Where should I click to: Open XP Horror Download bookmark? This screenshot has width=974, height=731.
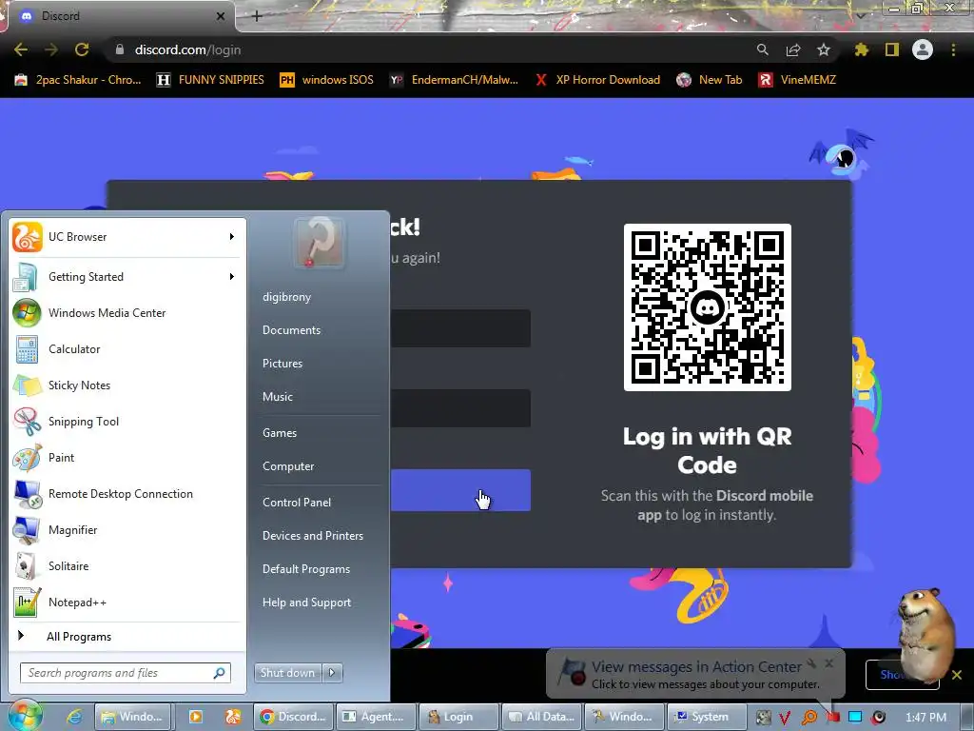click(598, 80)
